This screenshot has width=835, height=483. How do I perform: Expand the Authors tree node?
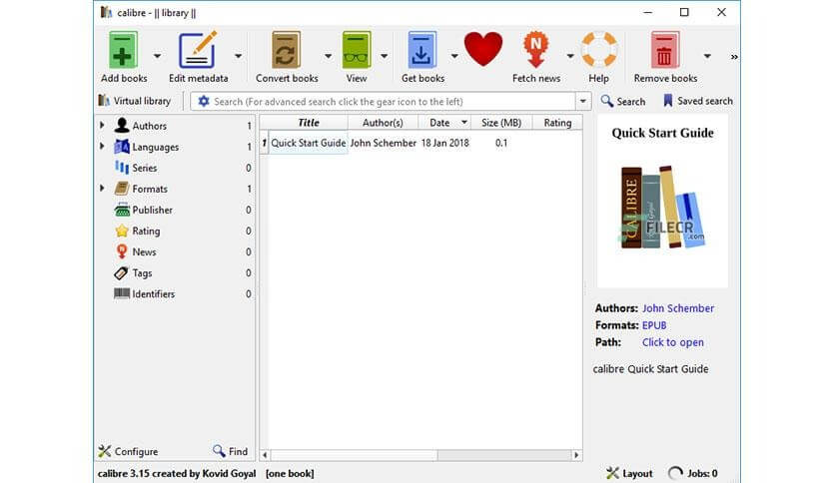[x=102, y=126]
